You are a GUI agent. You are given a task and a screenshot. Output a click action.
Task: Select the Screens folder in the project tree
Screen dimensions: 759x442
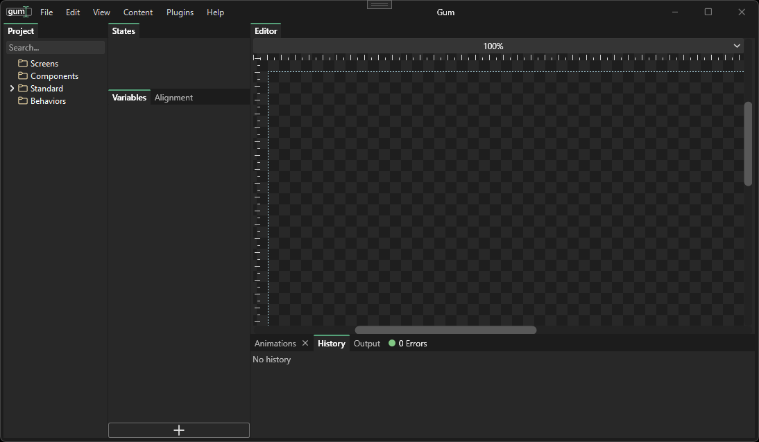pyautogui.click(x=44, y=64)
